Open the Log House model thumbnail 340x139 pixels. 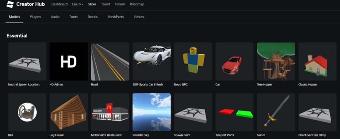pyautogui.click(x=69, y=112)
